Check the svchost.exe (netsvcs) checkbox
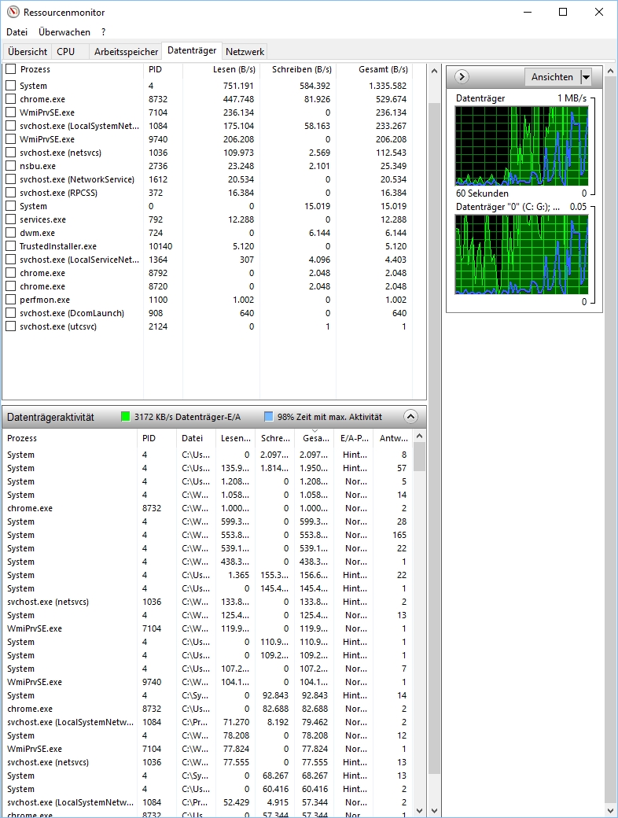Image resolution: width=618 pixels, height=818 pixels. pos(10,153)
